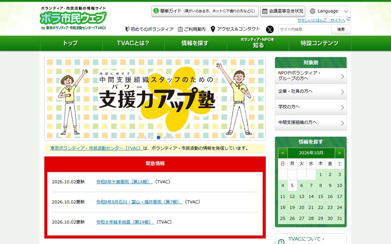Select October 10 in calendar

340,186
